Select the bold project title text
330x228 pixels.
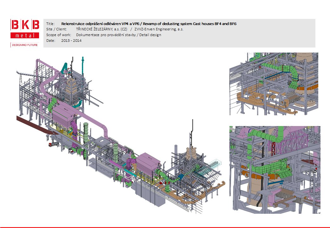[149, 24]
